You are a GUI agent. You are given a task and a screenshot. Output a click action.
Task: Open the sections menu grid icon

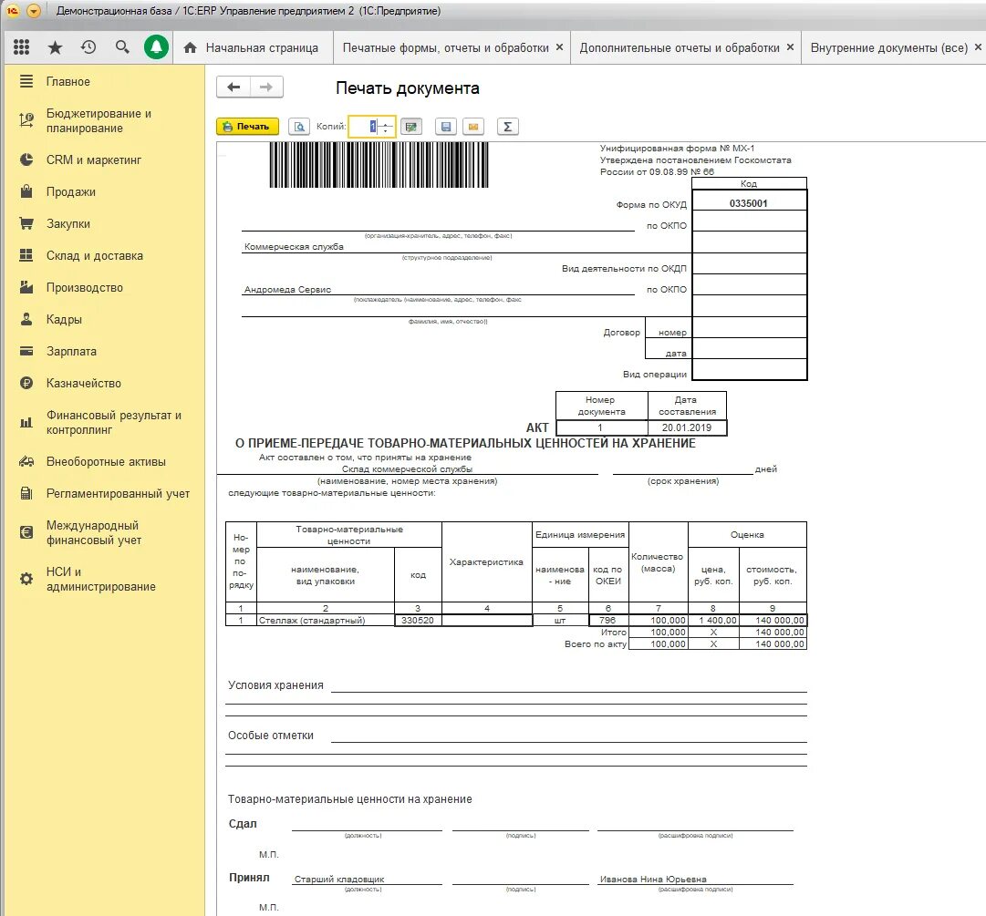21,47
